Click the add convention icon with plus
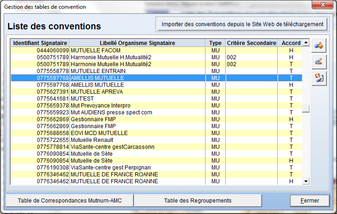 [319, 45]
